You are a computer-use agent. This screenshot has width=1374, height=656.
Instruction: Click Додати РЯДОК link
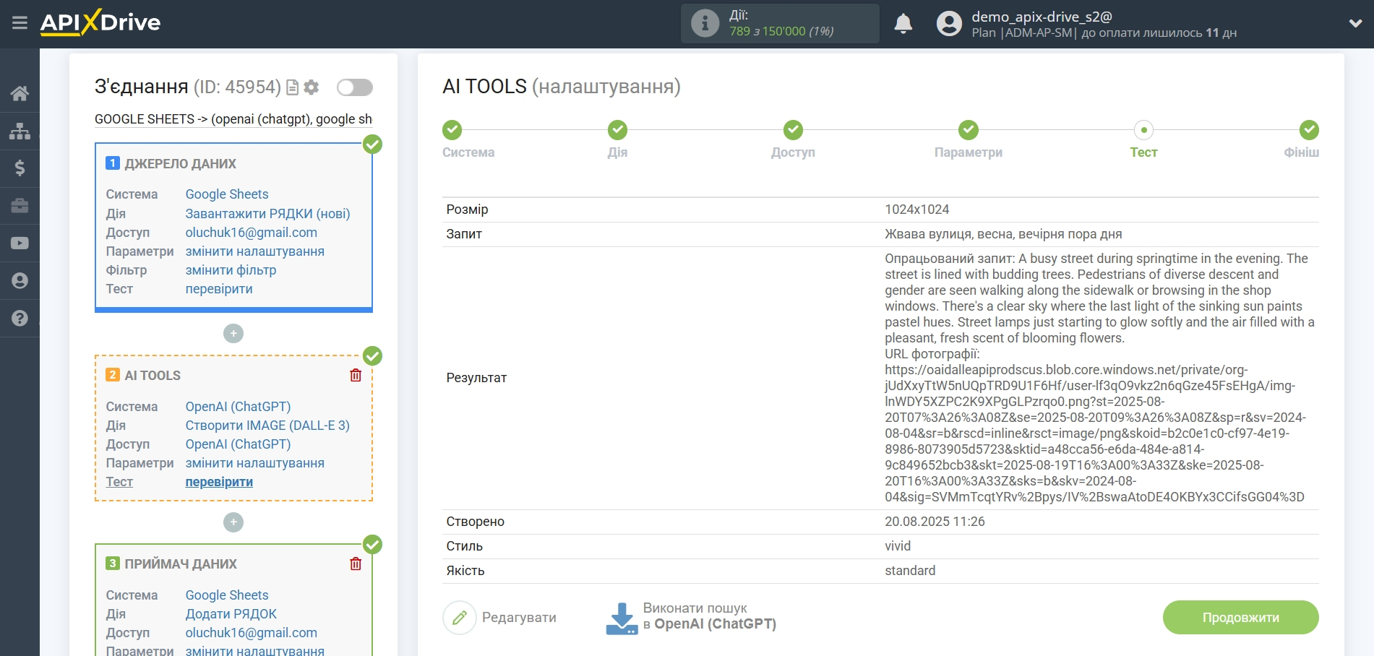[x=231, y=614]
